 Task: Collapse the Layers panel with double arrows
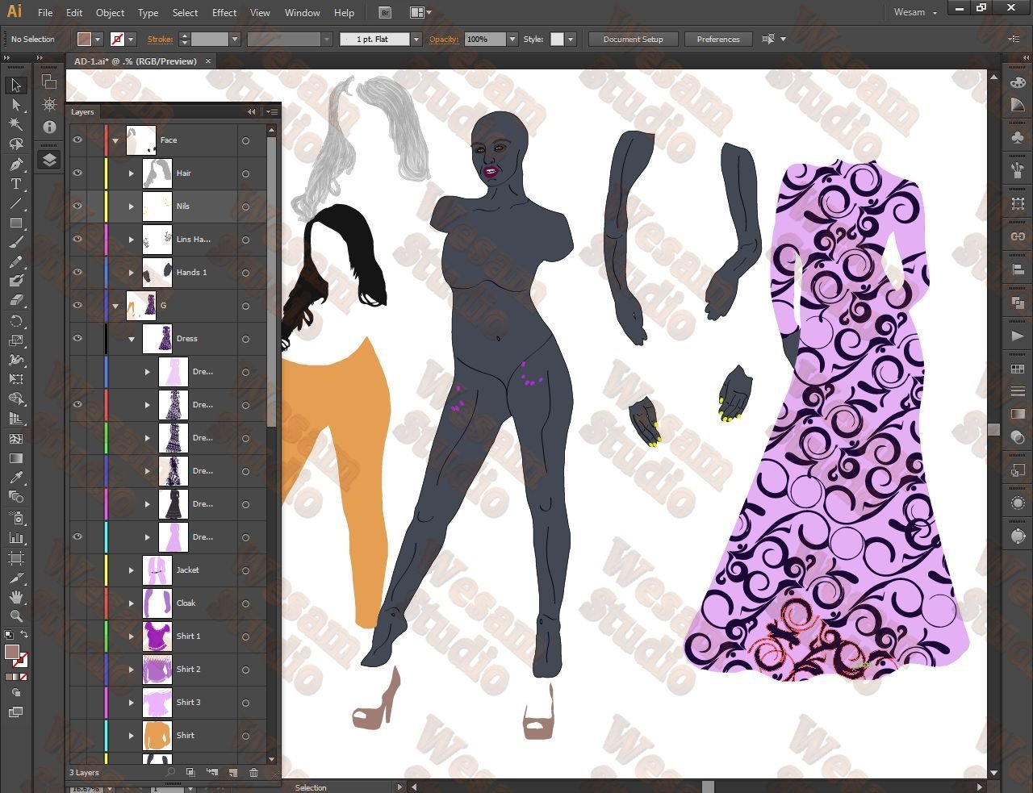point(251,112)
